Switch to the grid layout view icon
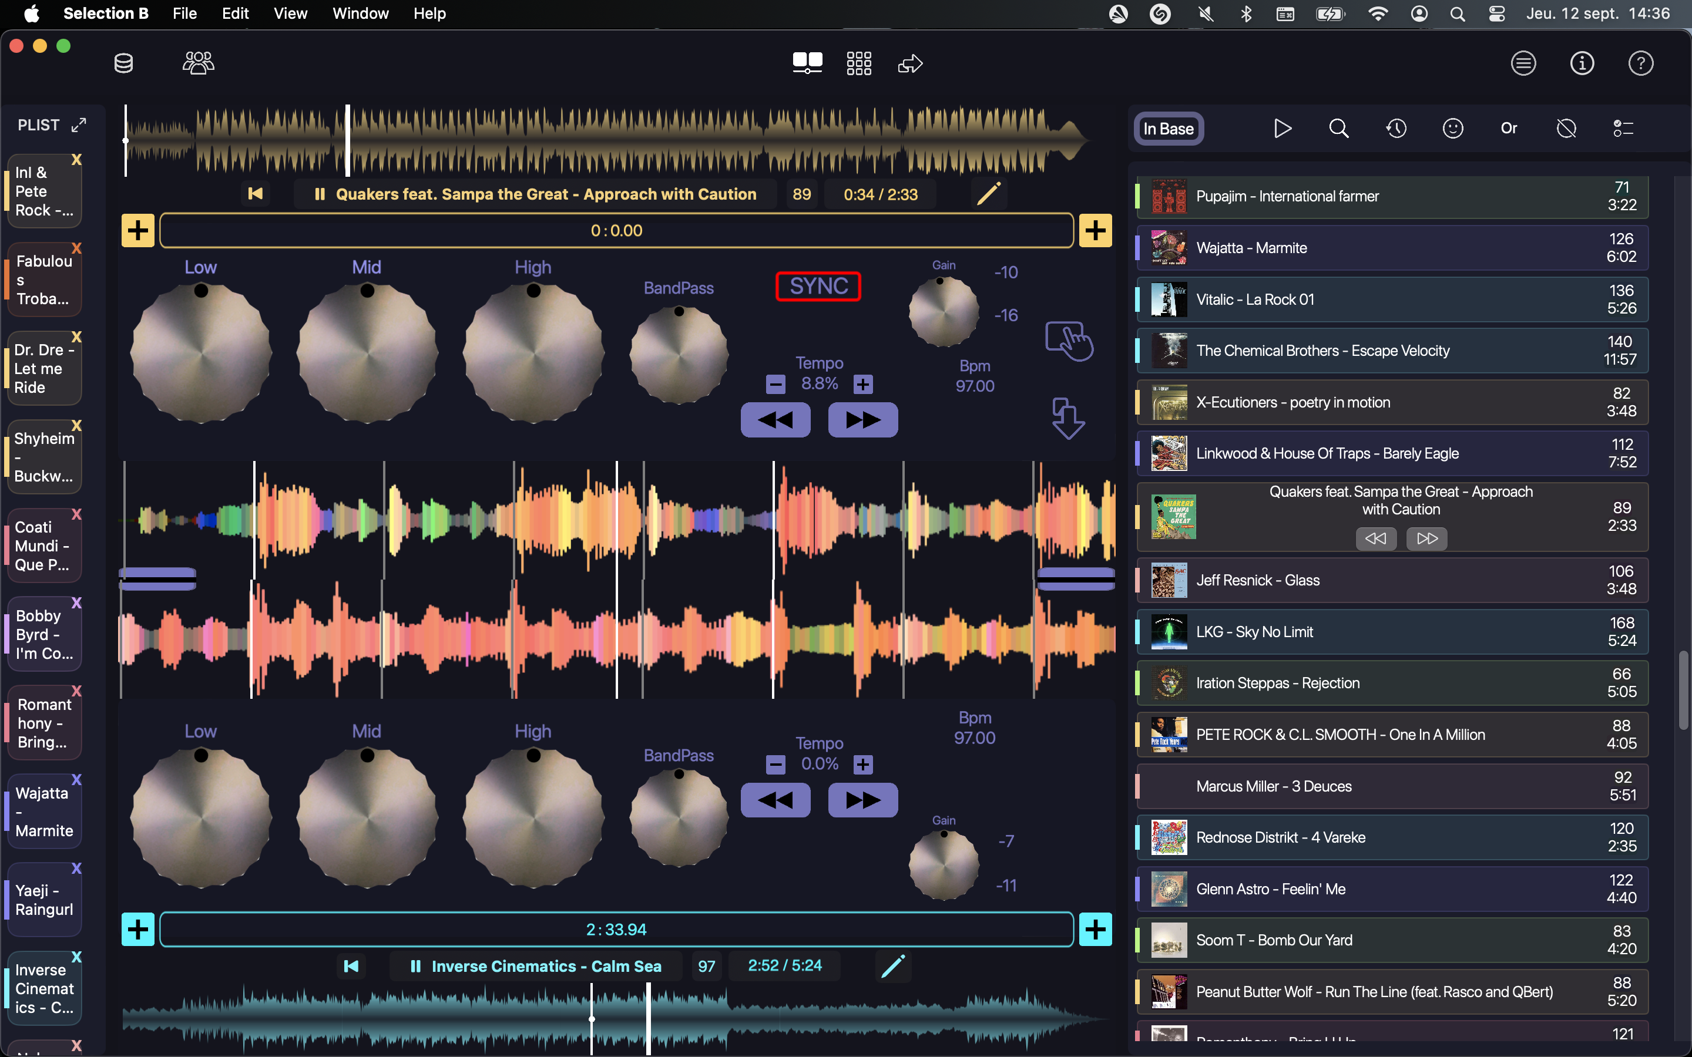This screenshot has height=1057, width=1692. coord(858,63)
